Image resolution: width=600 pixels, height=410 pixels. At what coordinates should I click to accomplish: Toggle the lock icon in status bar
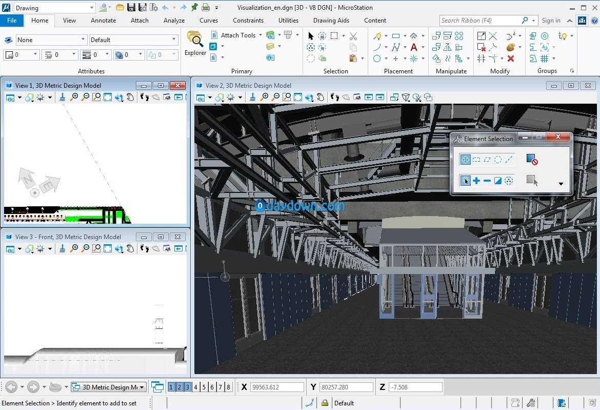pyautogui.click(x=325, y=403)
